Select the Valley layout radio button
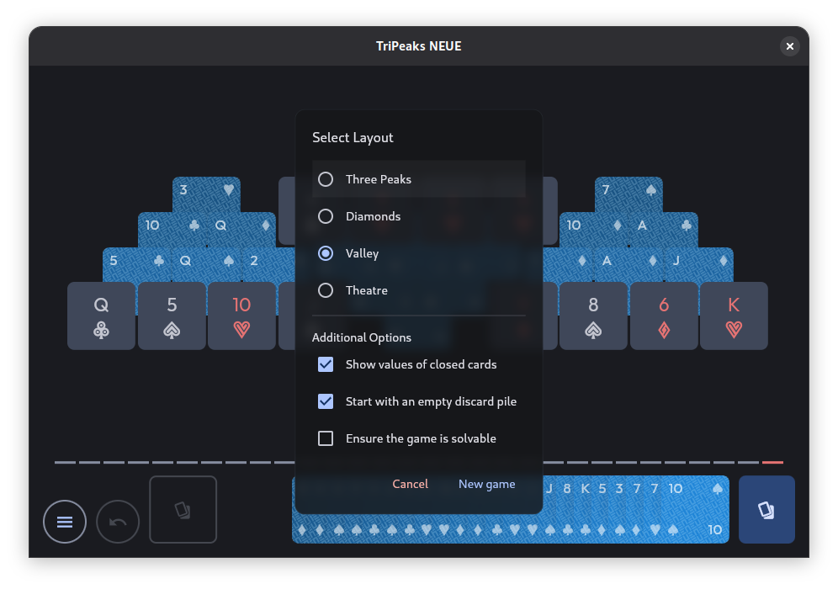The height and width of the screenshot is (589, 838). [x=326, y=252]
